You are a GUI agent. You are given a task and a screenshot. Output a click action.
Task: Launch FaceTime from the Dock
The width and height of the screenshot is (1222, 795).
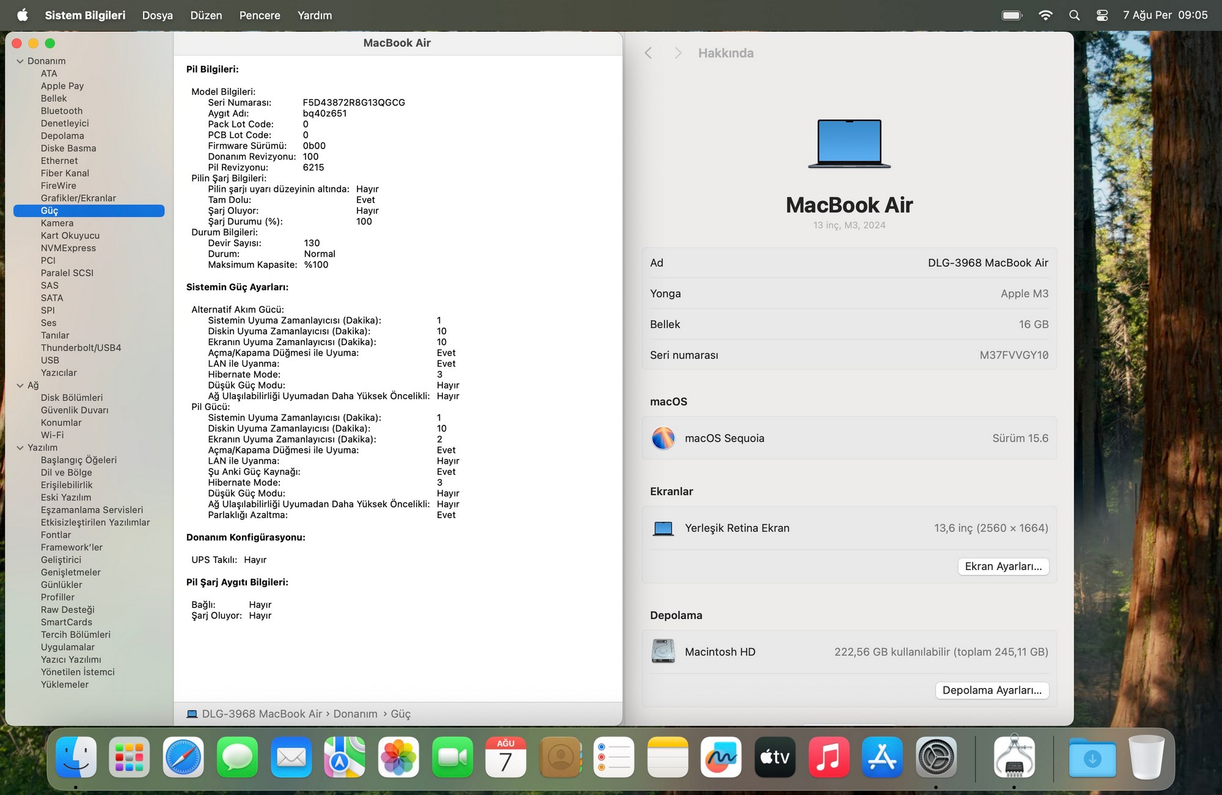[452, 758]
